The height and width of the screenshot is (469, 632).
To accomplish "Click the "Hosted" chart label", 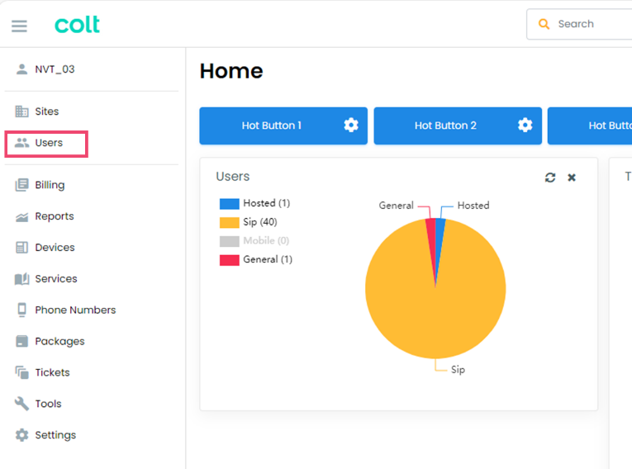I will 473,206.
